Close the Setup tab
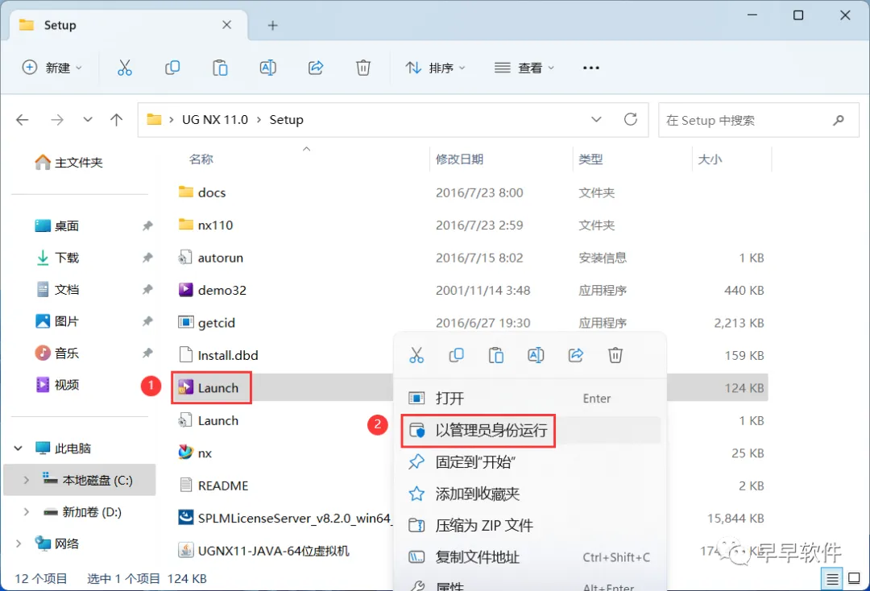 click(227, 25)
